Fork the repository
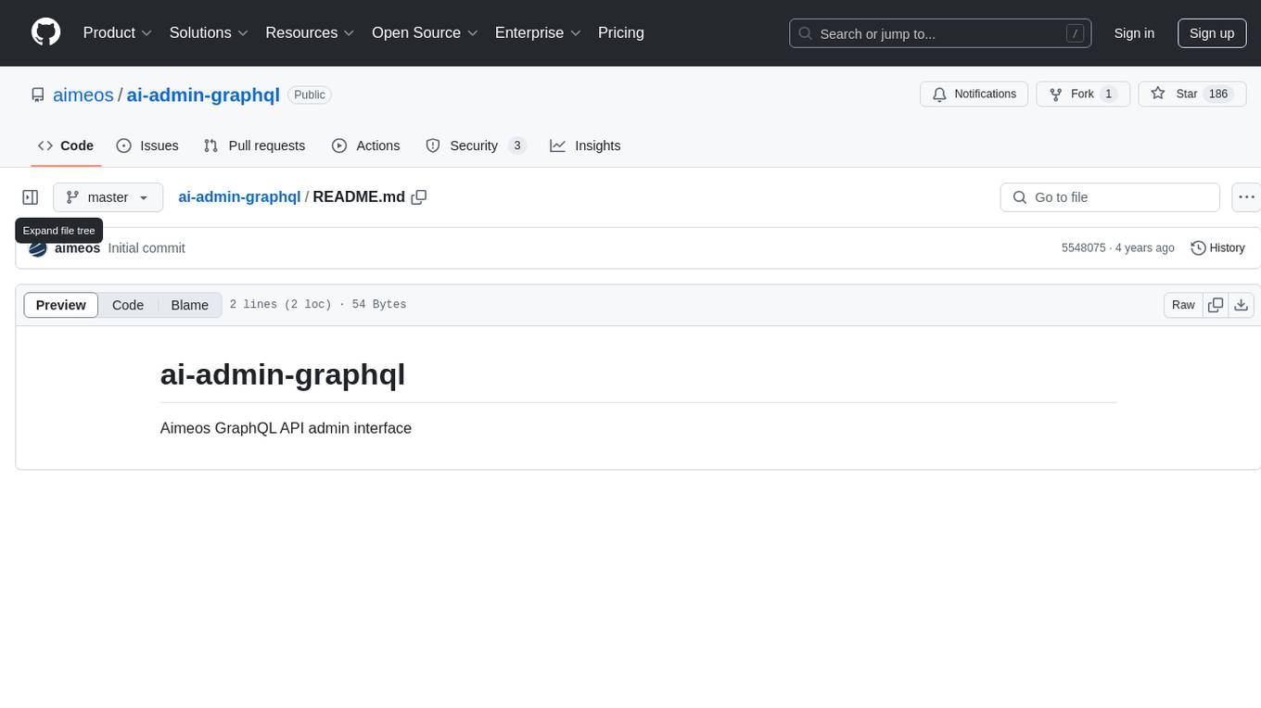The image size is (1261, 708). tap(1083, 94)
